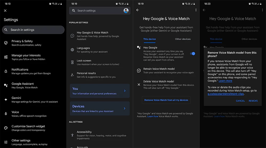The image size is (266, 148).
Task: Open the profile avatar in search bar
Action: pyautogui.click(x=126, y=11)
